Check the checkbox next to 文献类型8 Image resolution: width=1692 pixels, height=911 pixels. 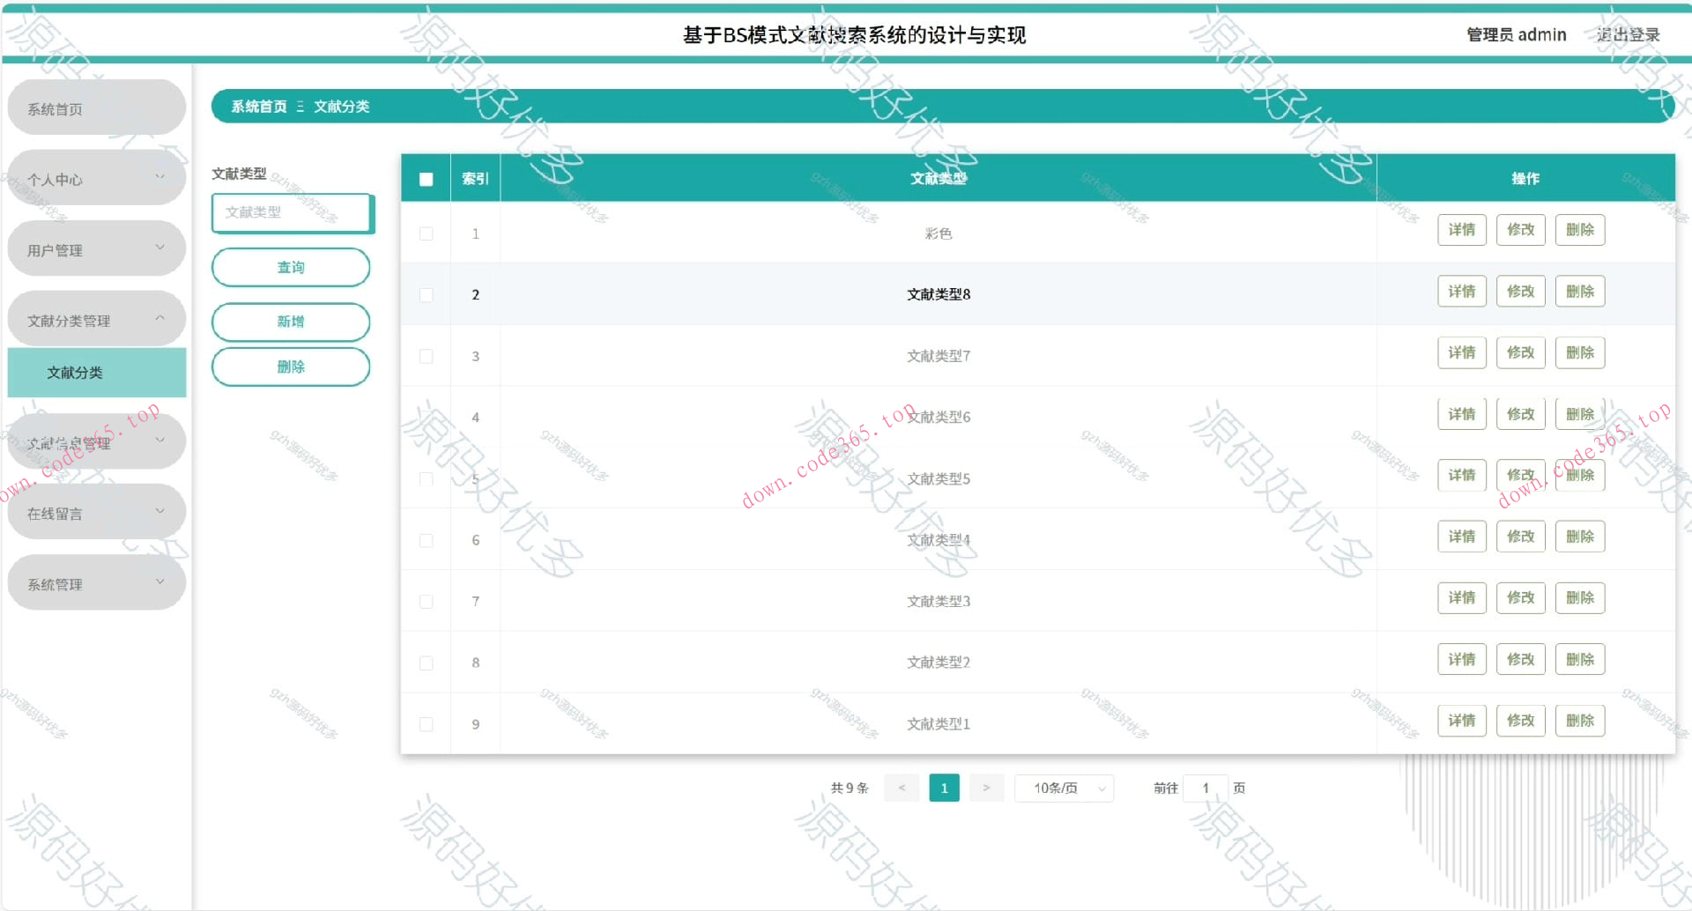pos(427,294)
